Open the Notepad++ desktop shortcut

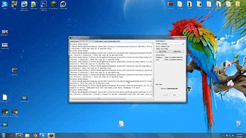[x=34, y=5]
